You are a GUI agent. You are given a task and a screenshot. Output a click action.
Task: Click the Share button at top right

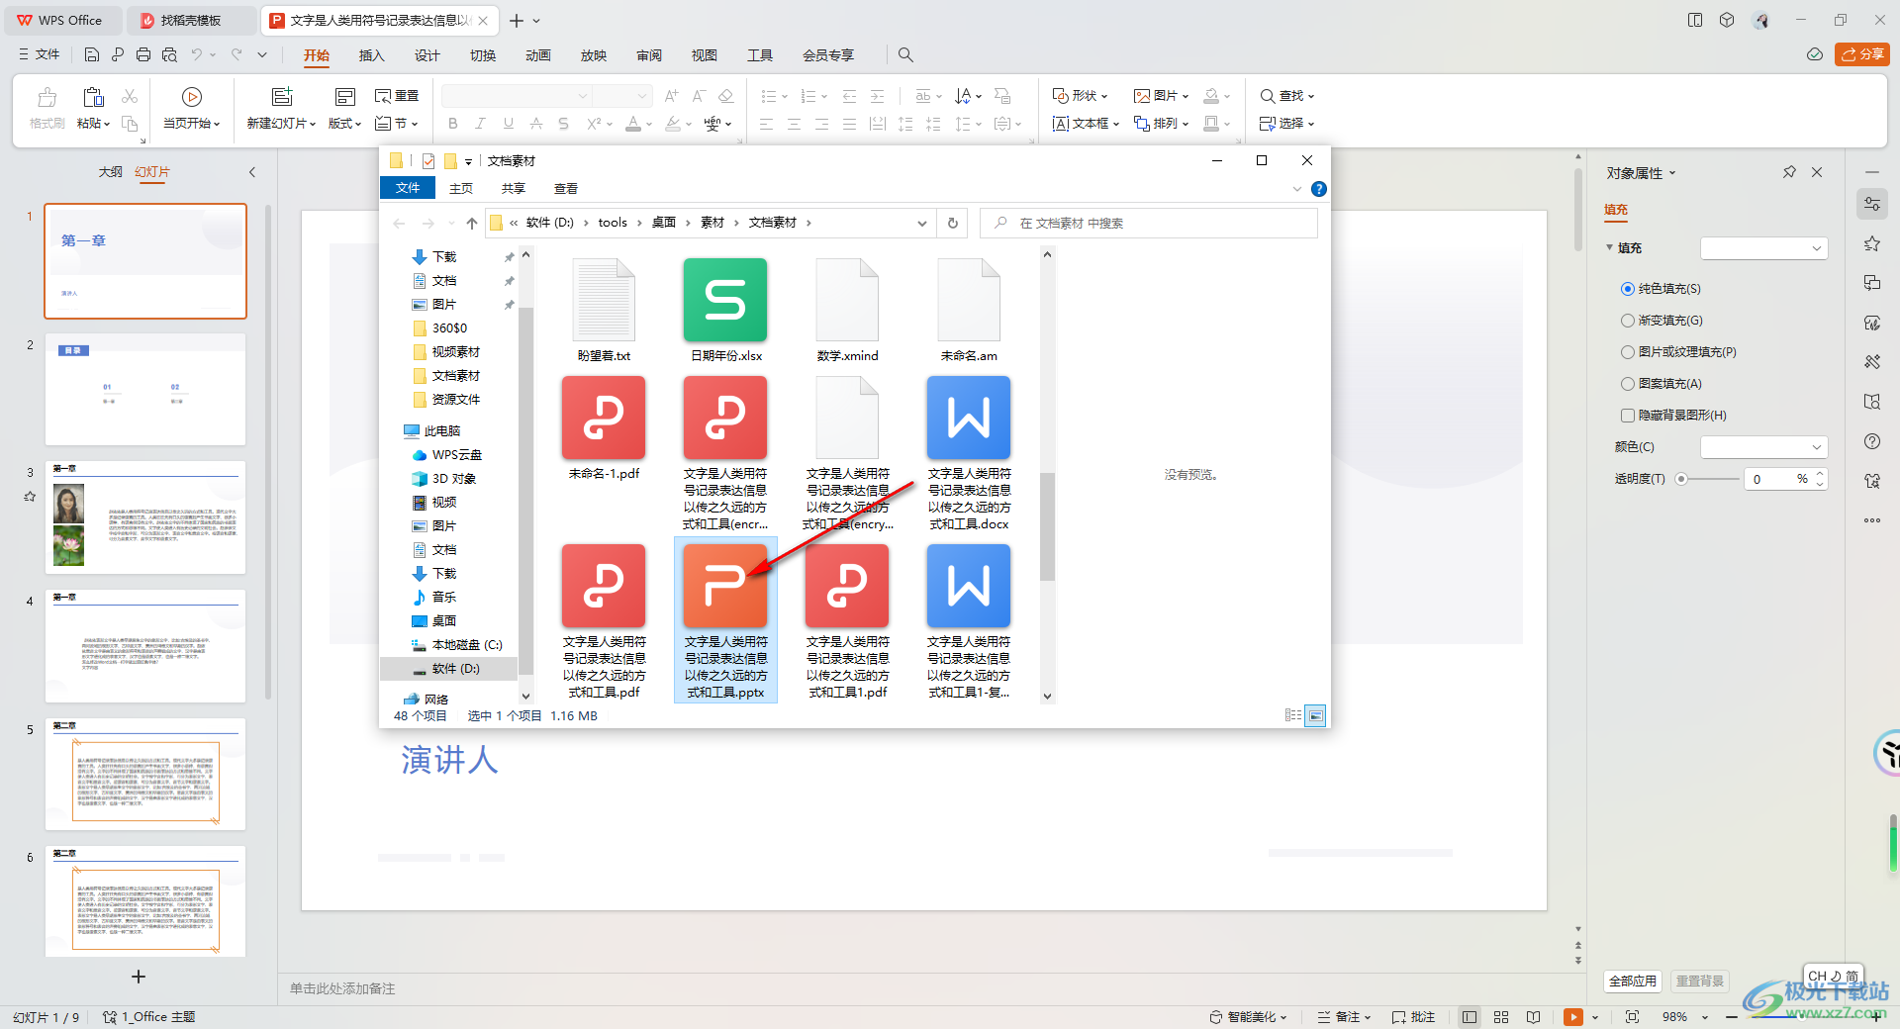[1861, 54]
